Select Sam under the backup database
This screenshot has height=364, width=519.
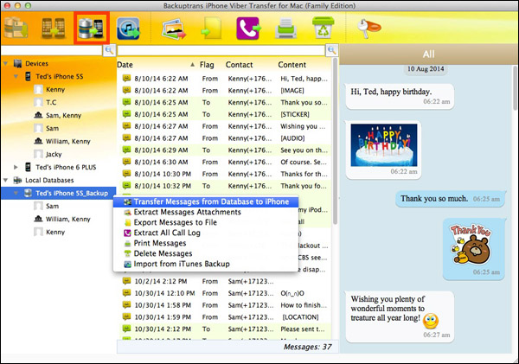52,206
